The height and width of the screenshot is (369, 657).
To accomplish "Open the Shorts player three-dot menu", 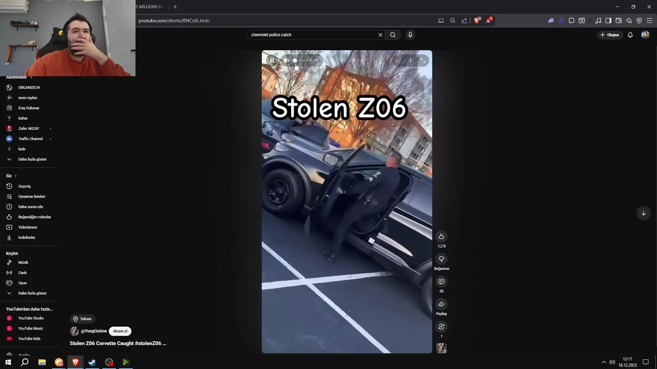I will pos(410,60).
